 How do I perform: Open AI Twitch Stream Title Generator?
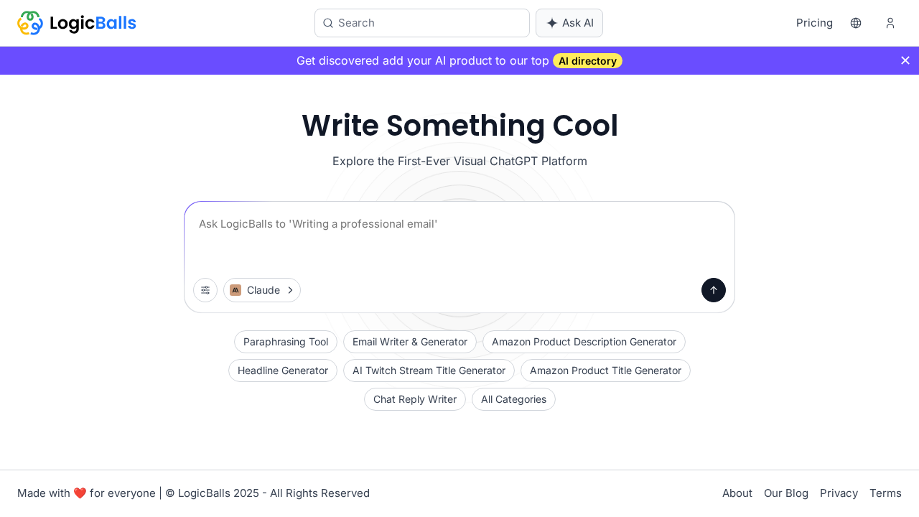(x=429, y=371)
